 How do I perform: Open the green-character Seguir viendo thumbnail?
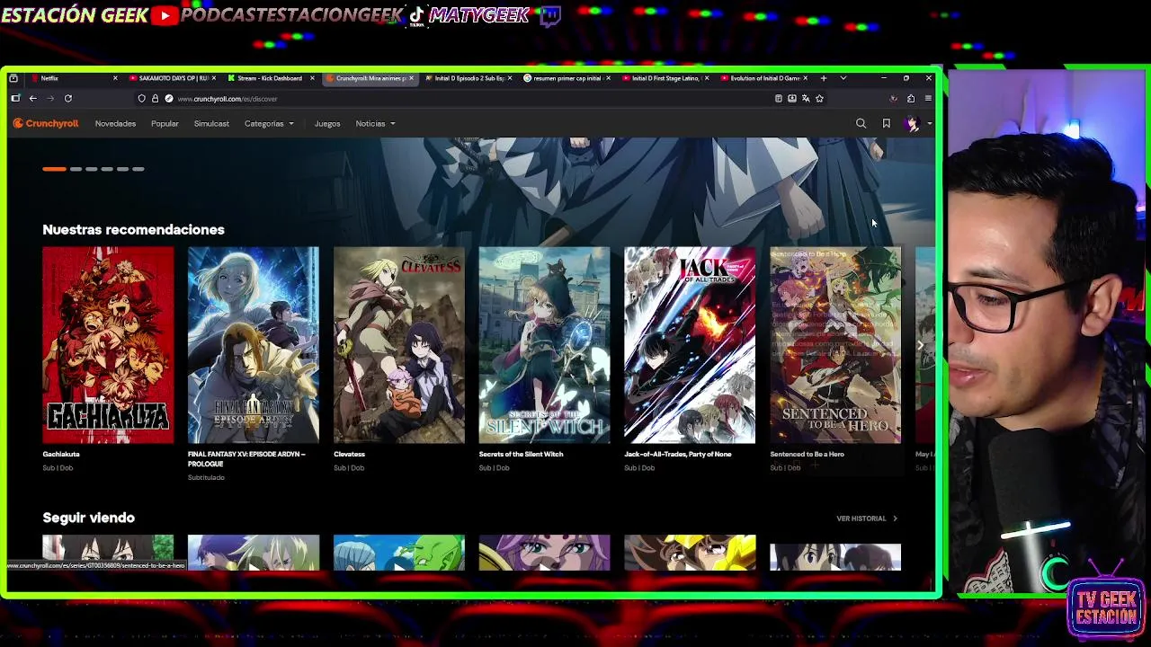tap(399, 553)
